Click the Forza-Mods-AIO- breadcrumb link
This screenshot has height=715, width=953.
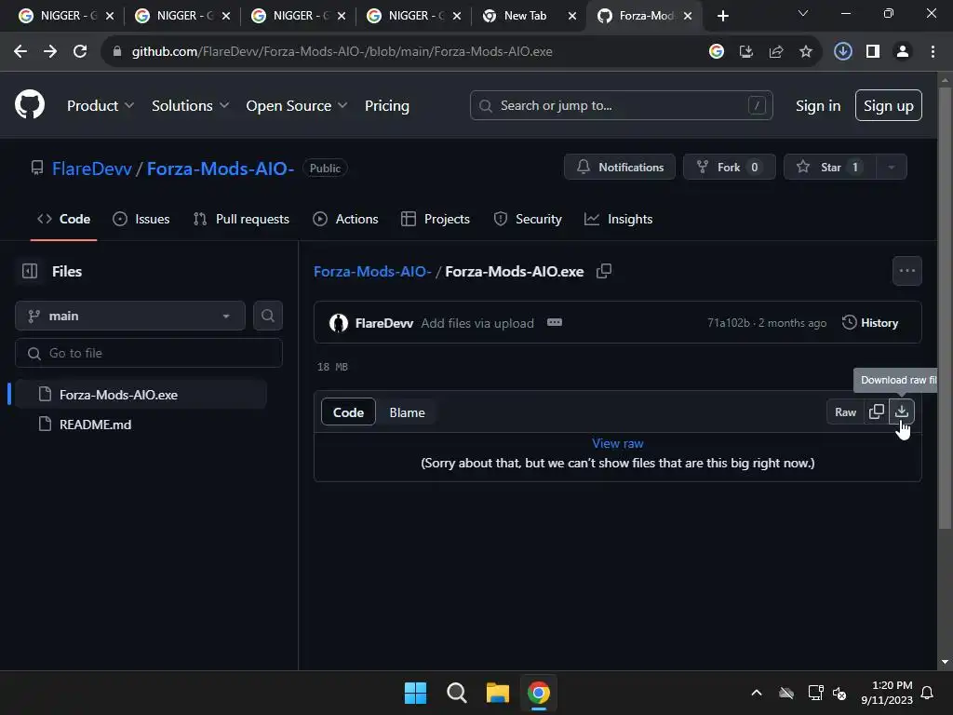(x=372, y=271)
